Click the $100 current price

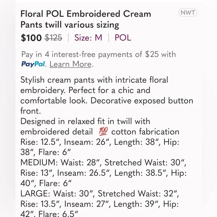tap(31, 38)
